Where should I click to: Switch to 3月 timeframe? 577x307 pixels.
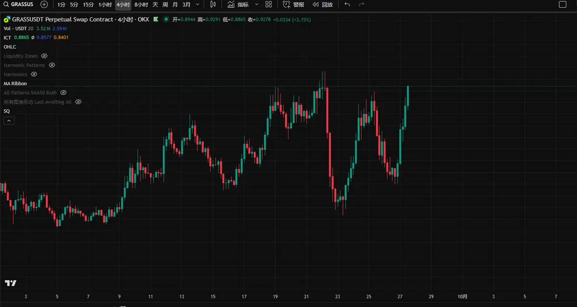coord(186,4)
